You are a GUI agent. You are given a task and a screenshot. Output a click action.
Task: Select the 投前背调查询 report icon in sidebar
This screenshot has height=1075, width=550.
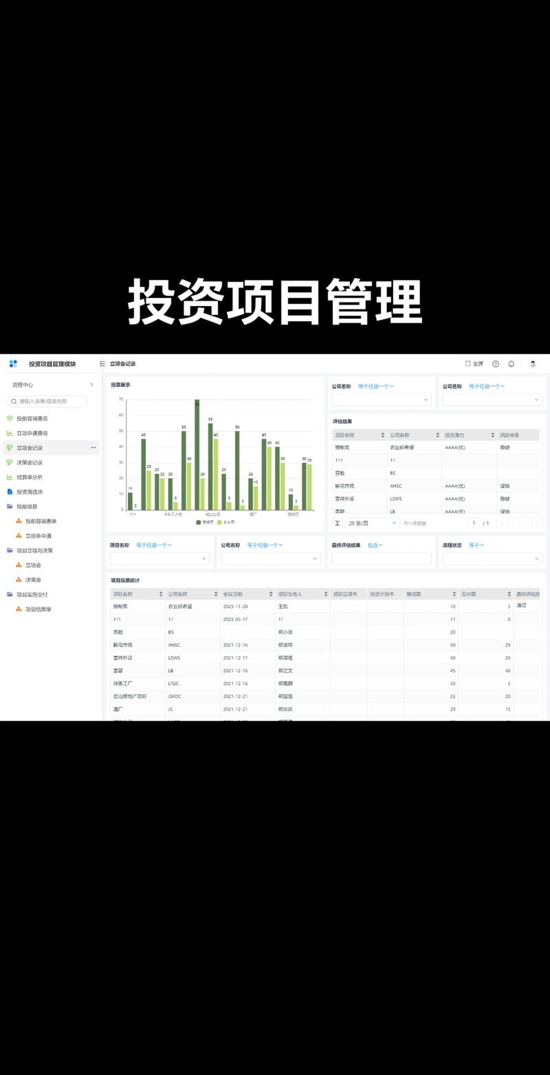(x=9, y=418)
